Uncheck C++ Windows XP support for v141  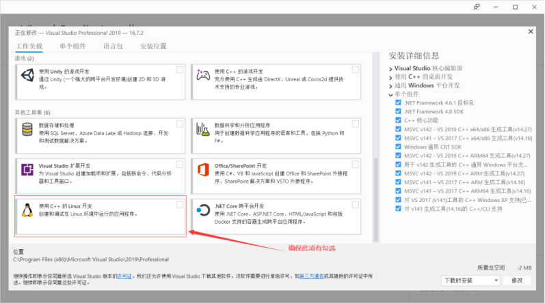pyautogui.click(x=399, y=200)
